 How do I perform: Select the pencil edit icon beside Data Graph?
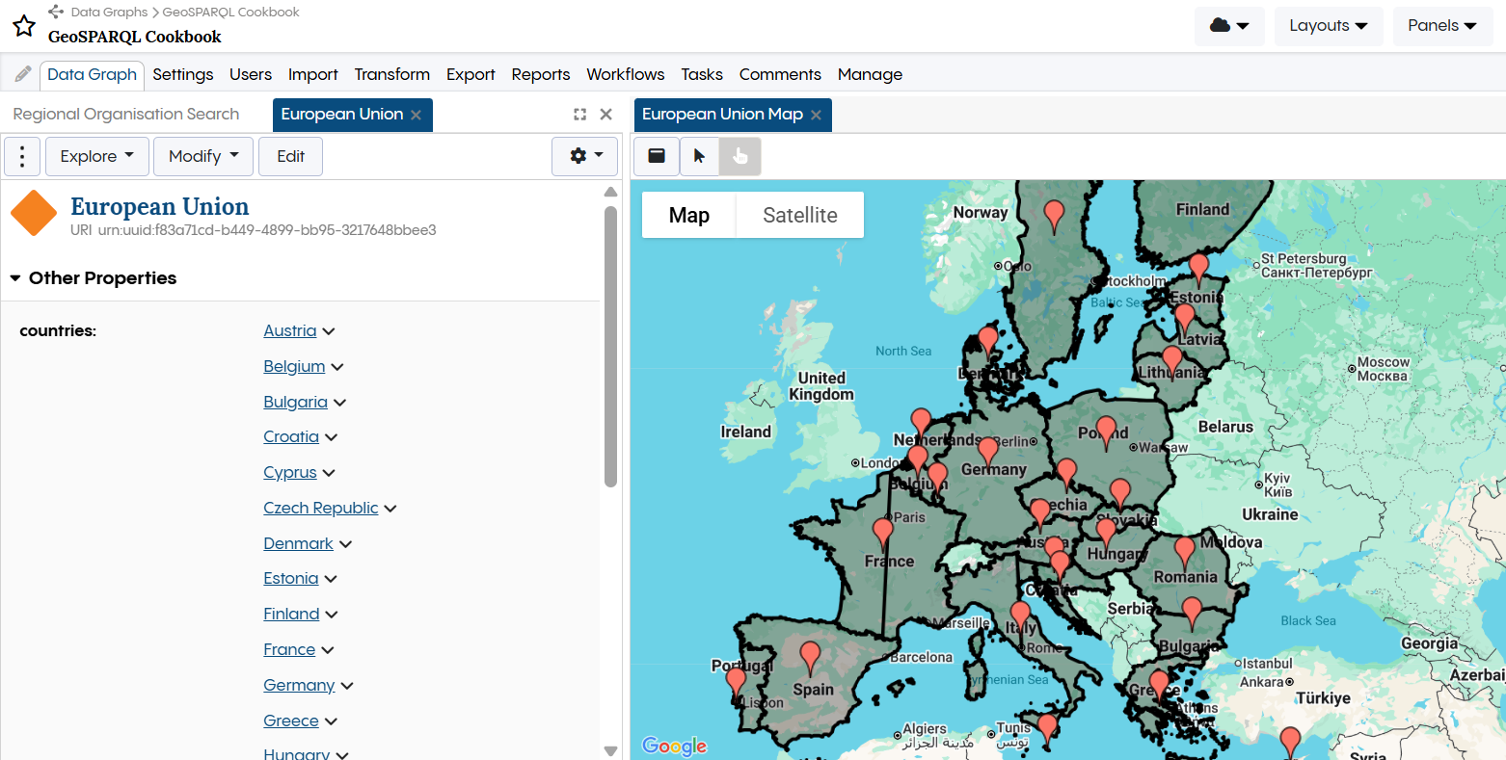tap(21, 73)
